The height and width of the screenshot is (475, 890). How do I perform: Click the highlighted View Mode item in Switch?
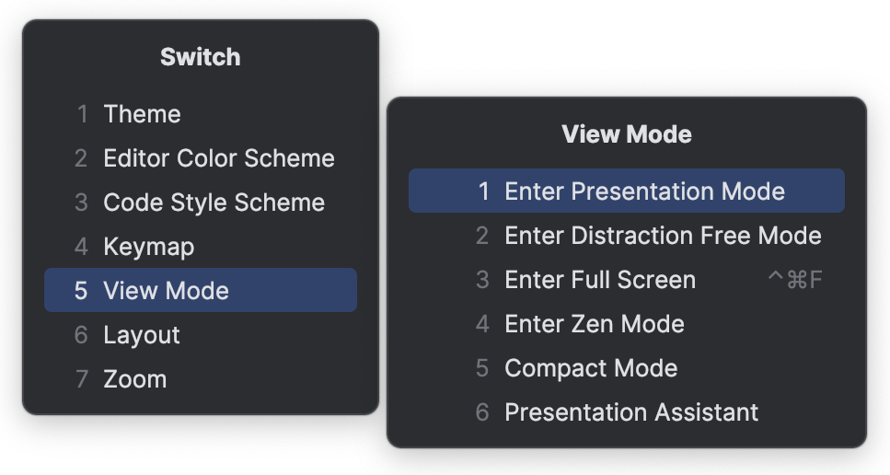coord(166,291)
